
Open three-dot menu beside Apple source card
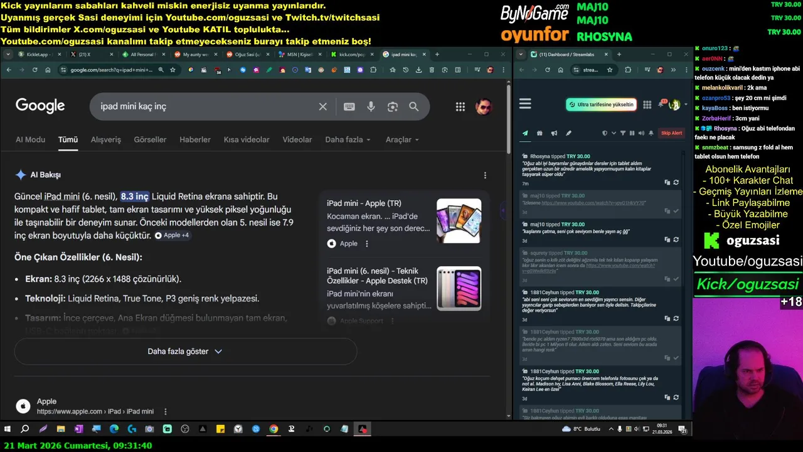click(367, 244)
